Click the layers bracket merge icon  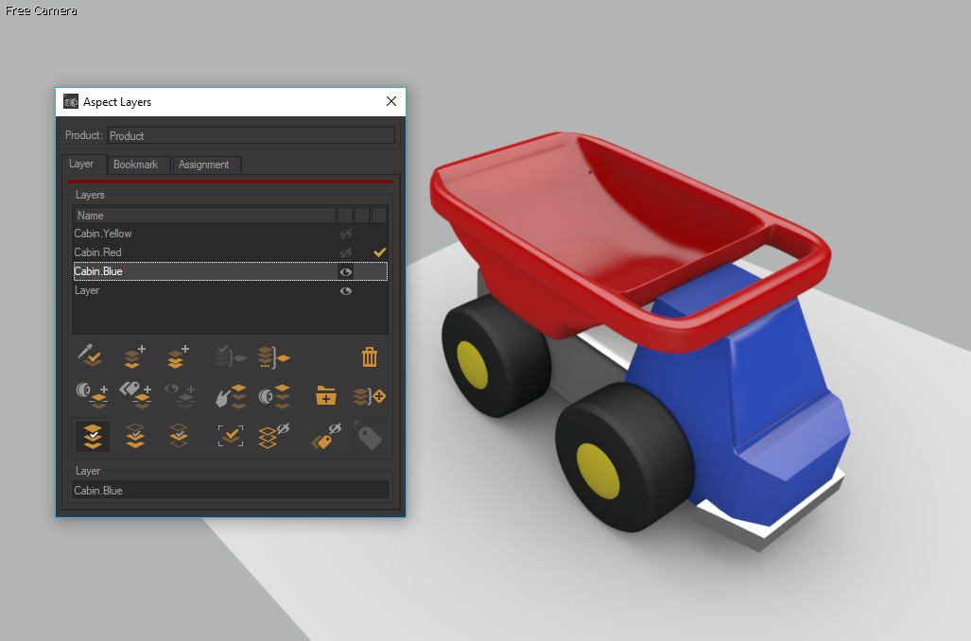pos(273,357)
